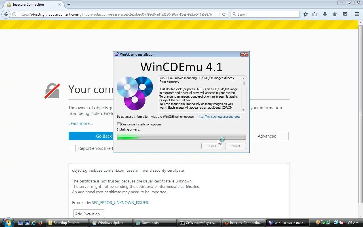Click Switch between windows quick launch icon

27,223
